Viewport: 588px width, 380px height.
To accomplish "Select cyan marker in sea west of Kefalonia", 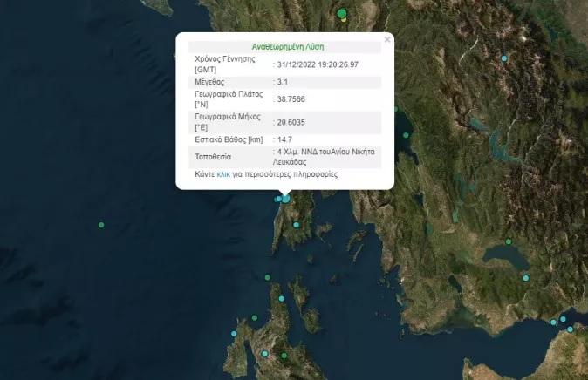I will [x=233, y=335].
